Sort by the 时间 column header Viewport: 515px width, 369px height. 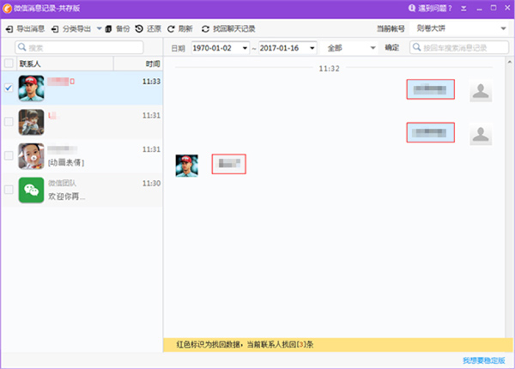[x=138, y=64]
